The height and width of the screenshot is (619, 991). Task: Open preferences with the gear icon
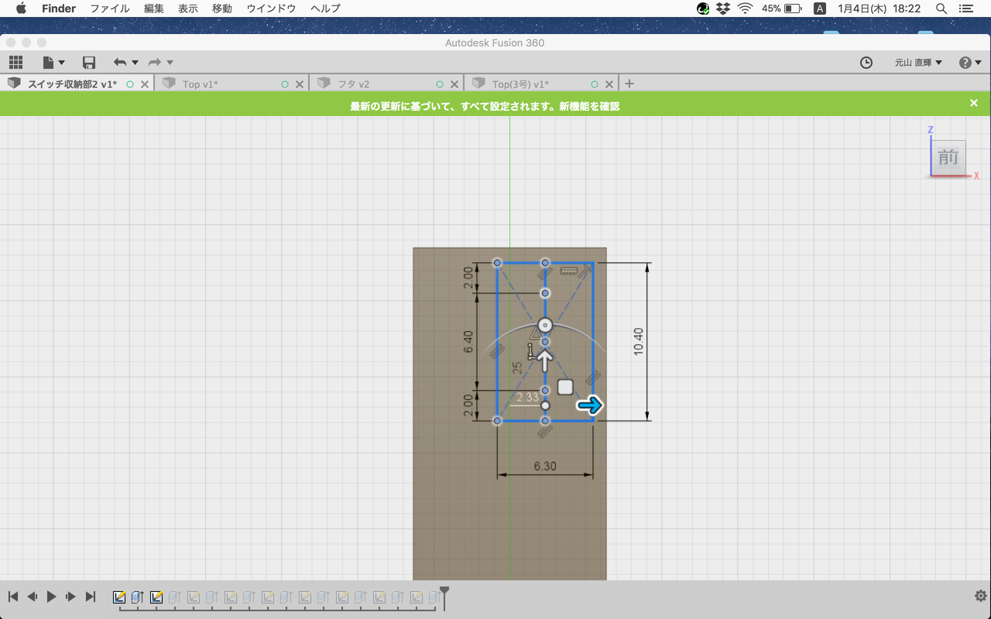tap(979, 595)
